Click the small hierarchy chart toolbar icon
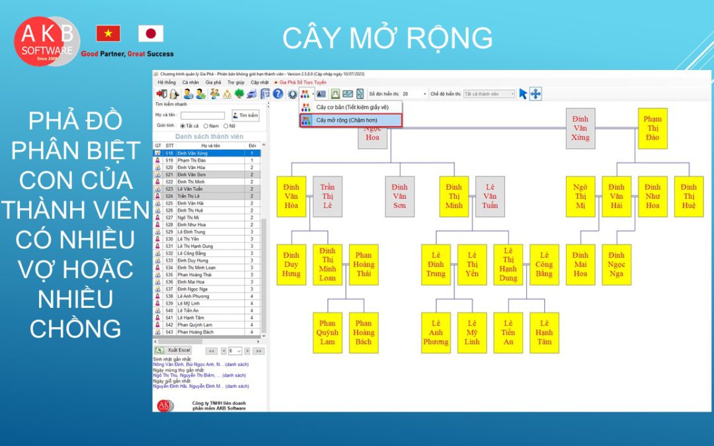714x446 pixels. (227, 94)
